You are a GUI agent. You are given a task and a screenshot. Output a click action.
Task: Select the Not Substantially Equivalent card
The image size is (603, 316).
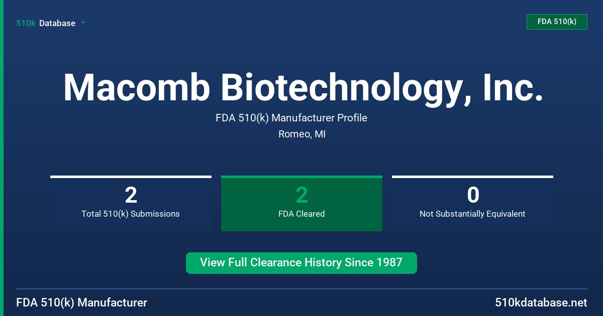(472, 203)
